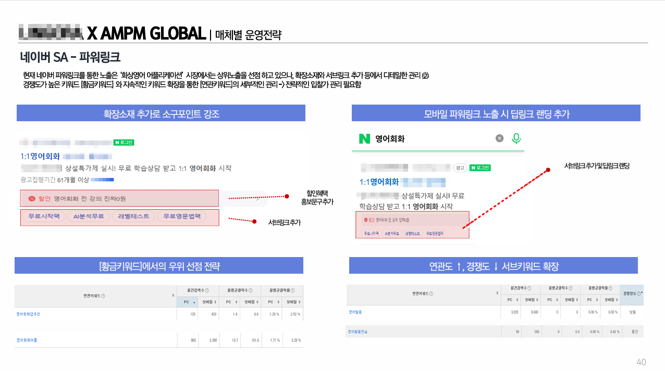Open 월평균클릭률 help icon in 서브키워드 table

610,288
